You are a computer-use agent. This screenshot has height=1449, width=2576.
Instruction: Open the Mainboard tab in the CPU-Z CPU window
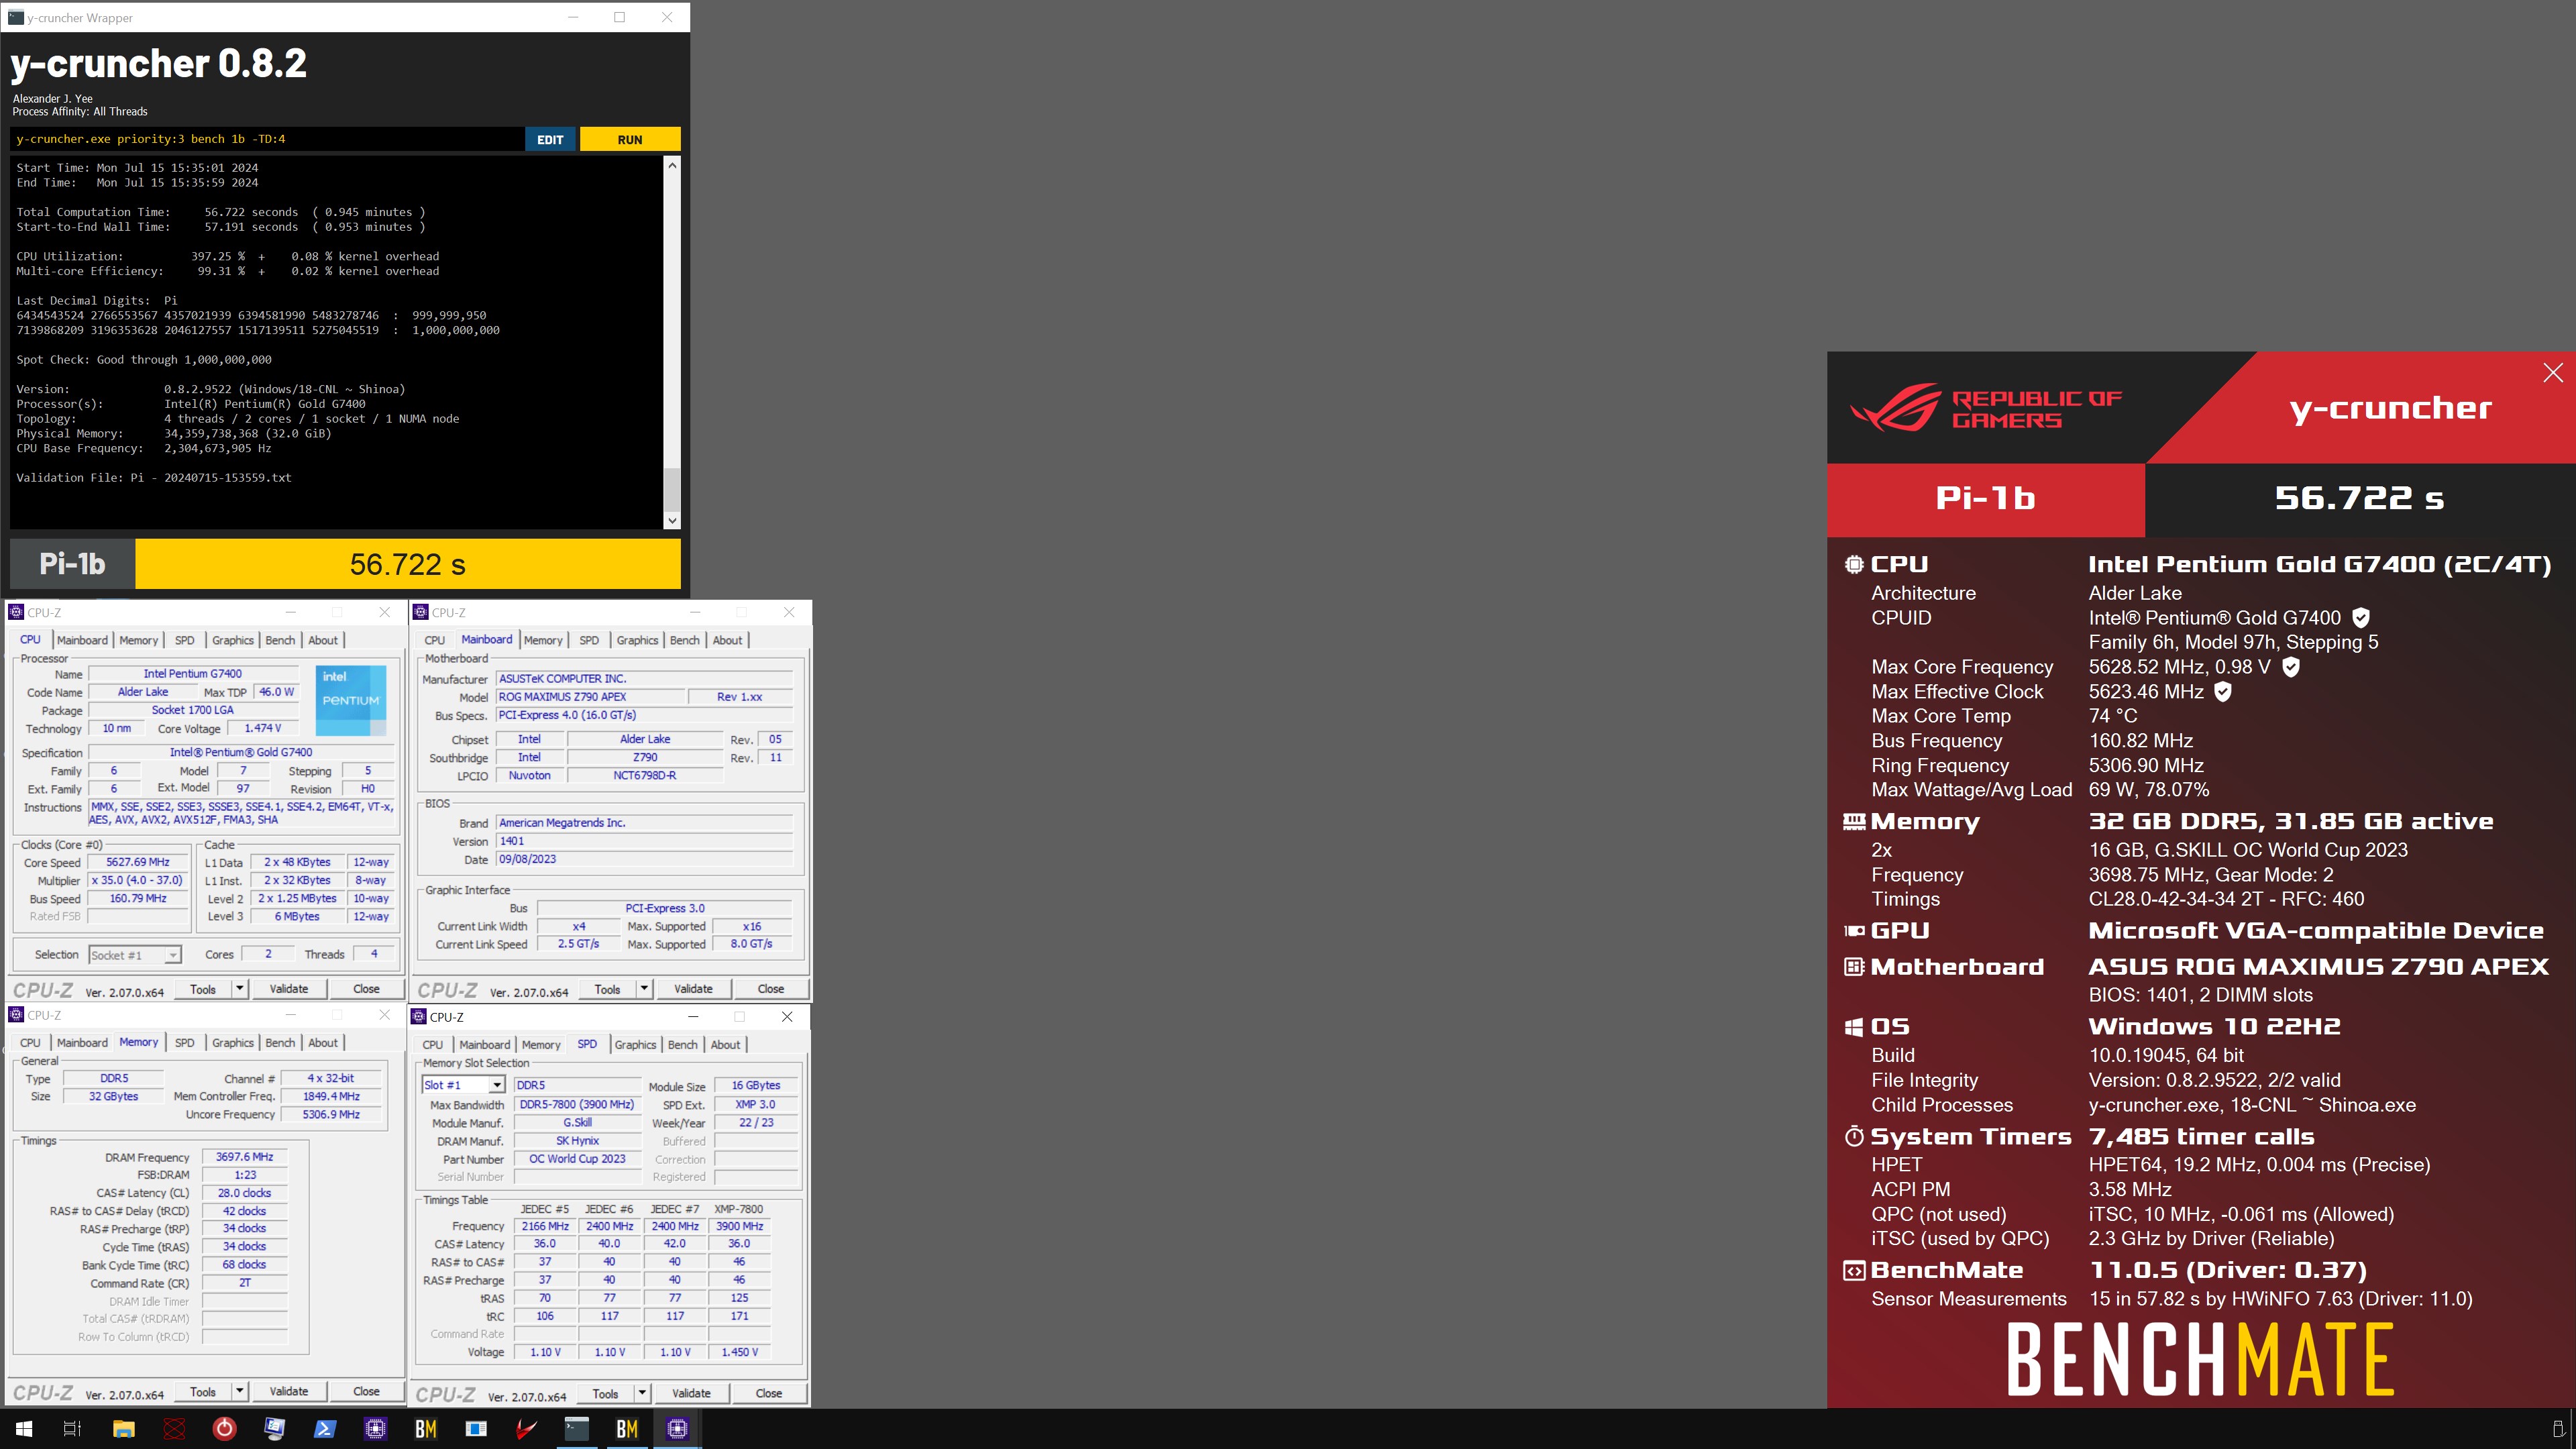(82, 640)
